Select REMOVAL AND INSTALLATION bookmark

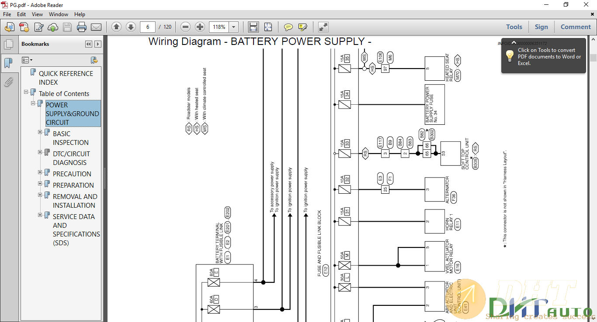coord(75,201)
